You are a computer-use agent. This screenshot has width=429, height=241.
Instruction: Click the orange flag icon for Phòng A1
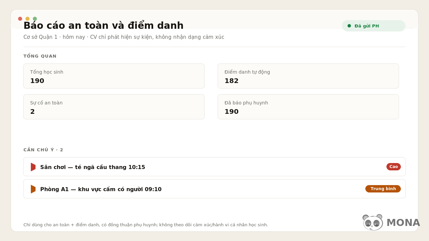pyautogui.click(x=33, y=189)
